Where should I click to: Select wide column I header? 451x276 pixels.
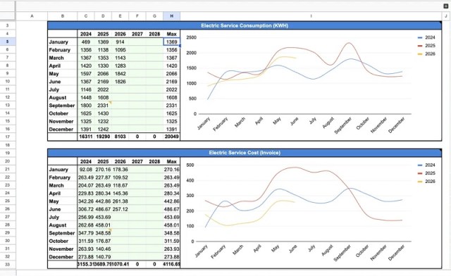click(x=311, y=16)
